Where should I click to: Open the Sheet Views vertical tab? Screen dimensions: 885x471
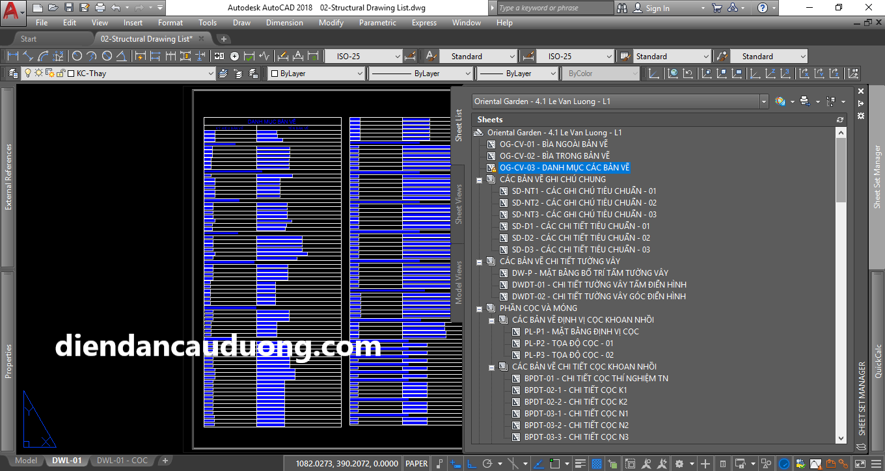pos(458,204)
